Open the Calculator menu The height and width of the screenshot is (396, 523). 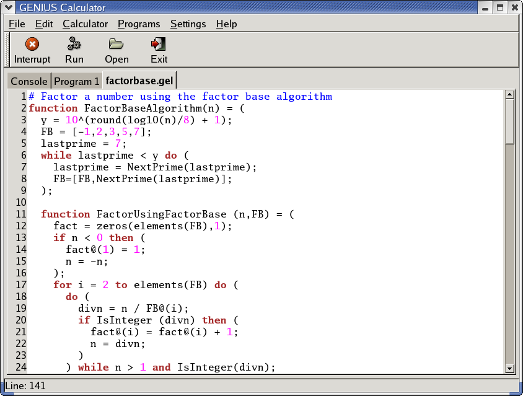[x=85, y=24]
